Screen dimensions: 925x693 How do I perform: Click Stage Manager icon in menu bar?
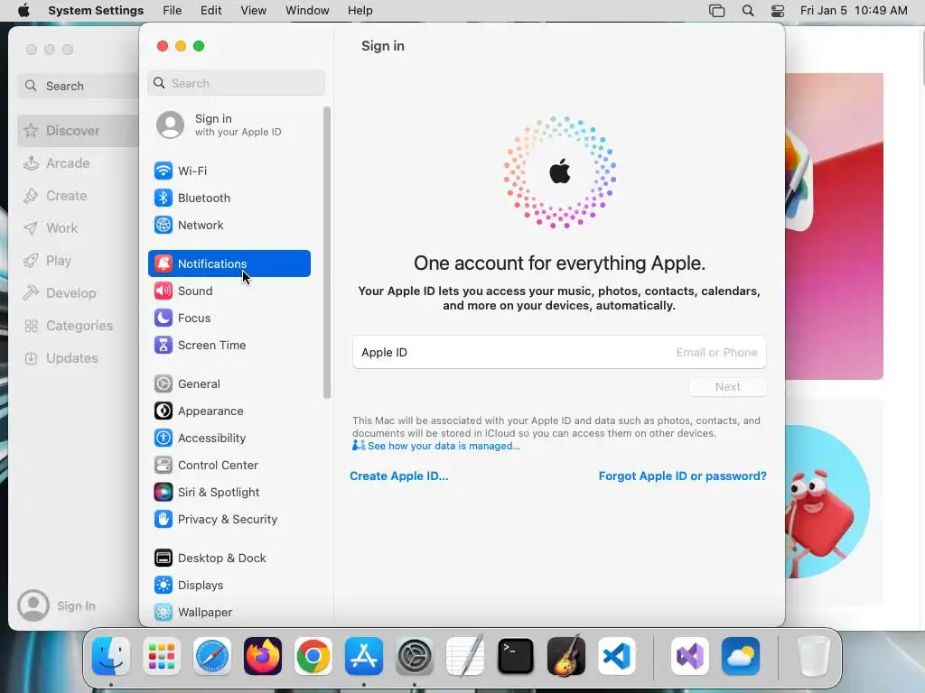click(716, 11)
